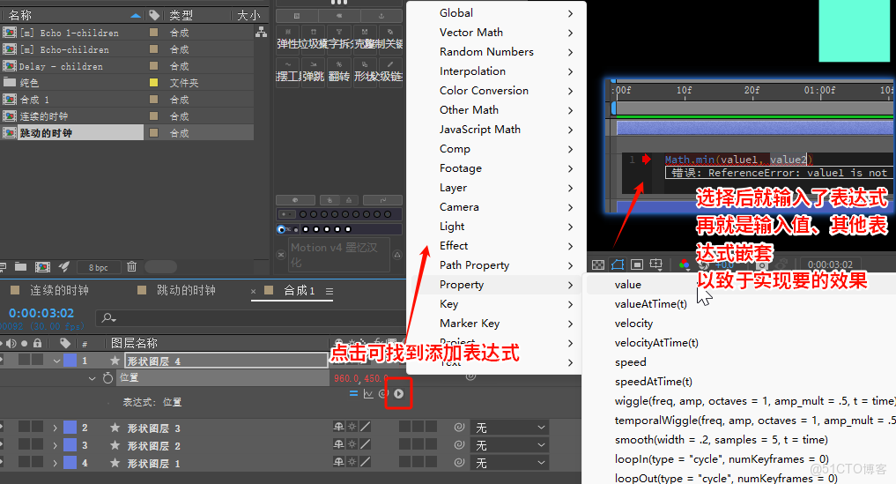Toggle the transparency grid in the viewer
The height and width of the screenshot is (484, 896).
[597, 264]
